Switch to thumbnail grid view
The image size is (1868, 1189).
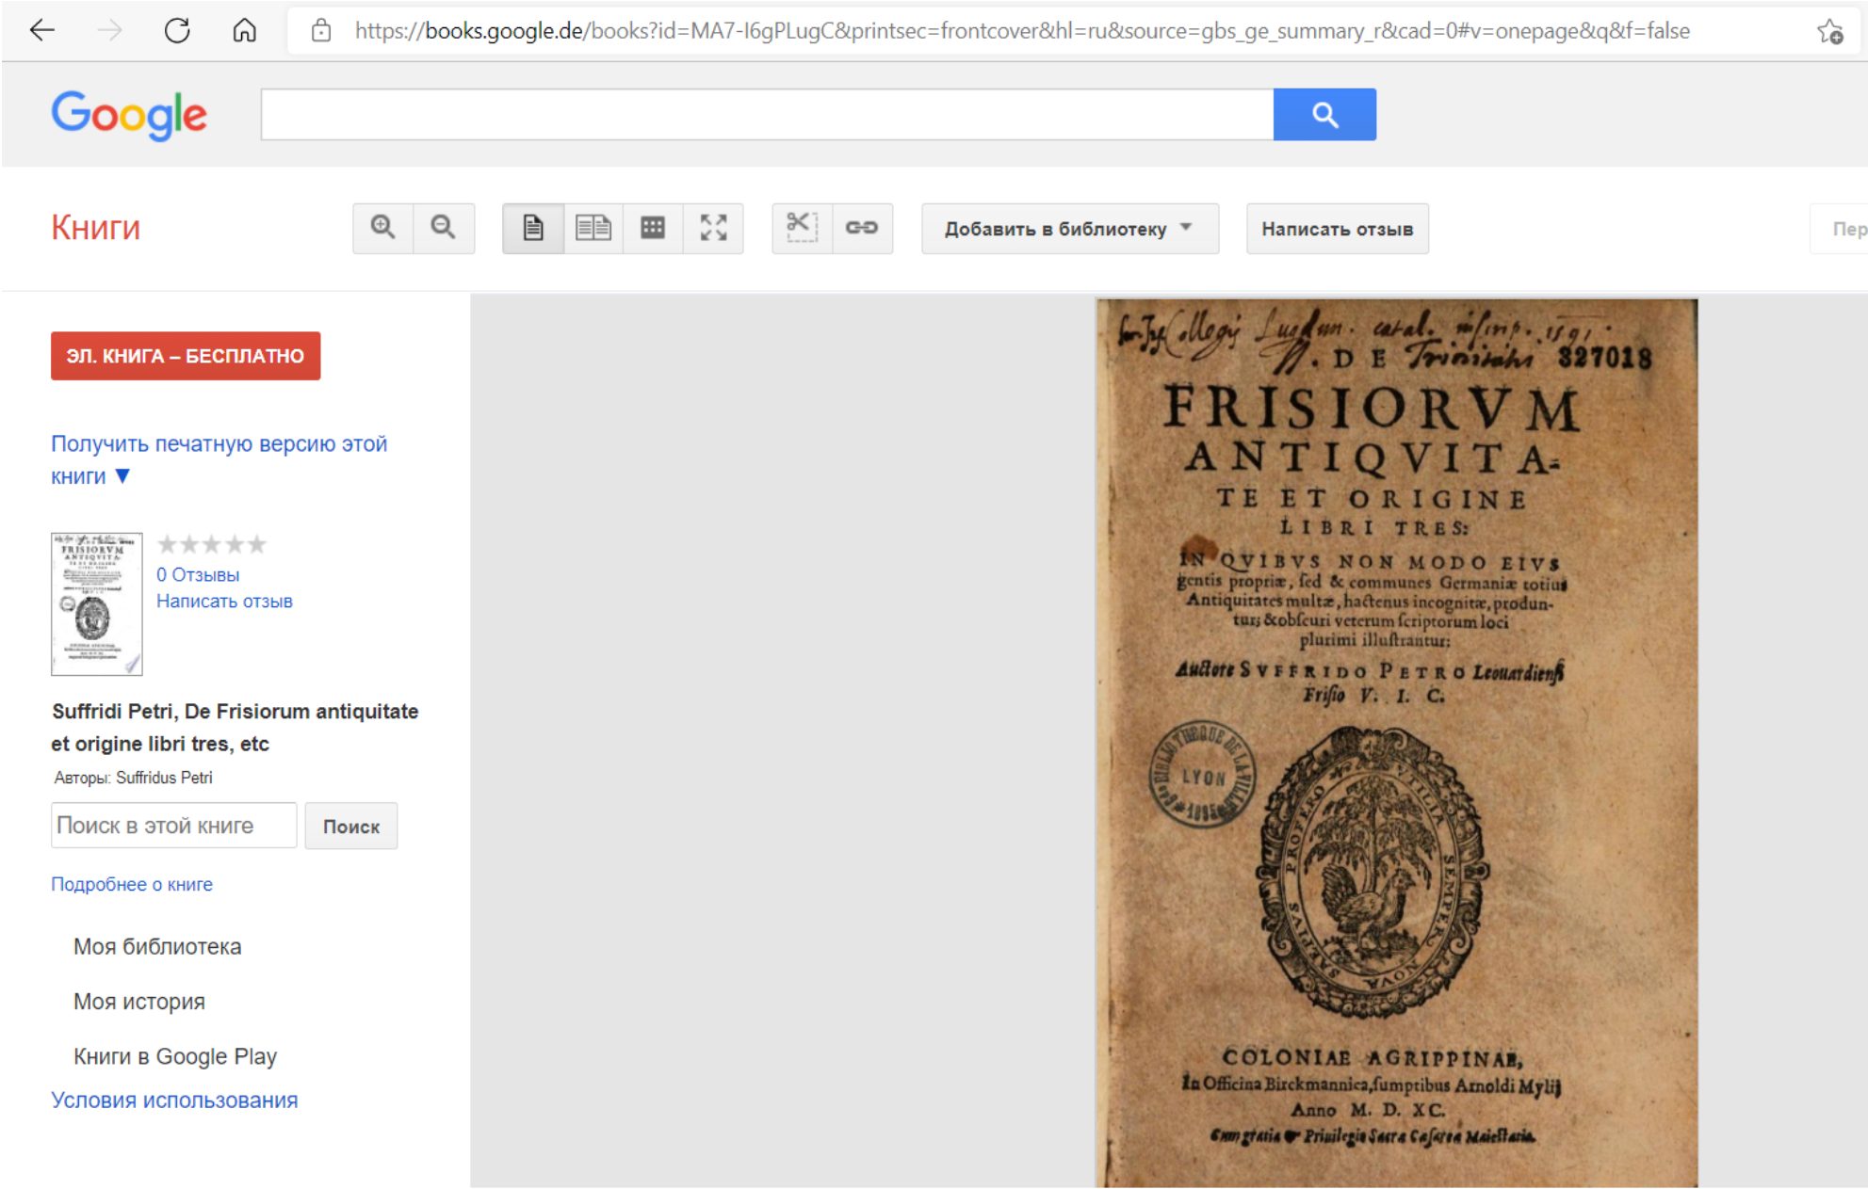click(653, 228)
